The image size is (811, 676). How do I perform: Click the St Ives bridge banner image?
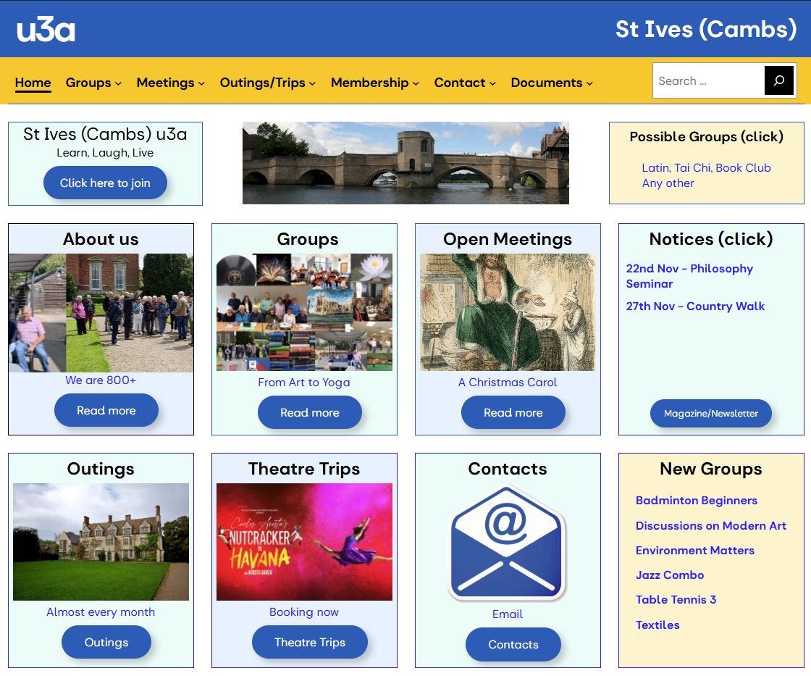[x=405, y=163]
